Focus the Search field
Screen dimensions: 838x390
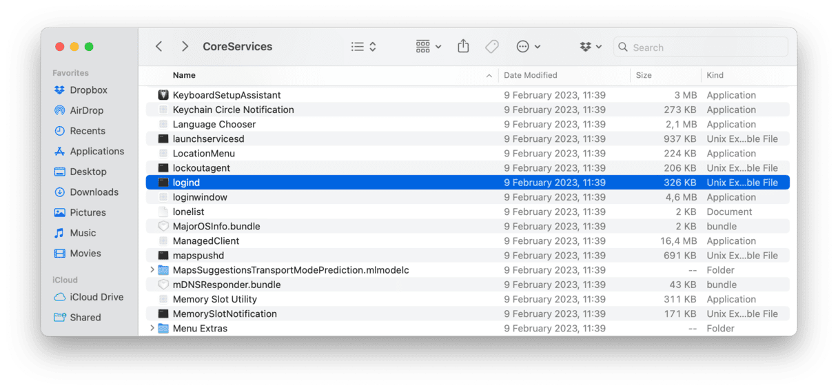coord(701,47)
